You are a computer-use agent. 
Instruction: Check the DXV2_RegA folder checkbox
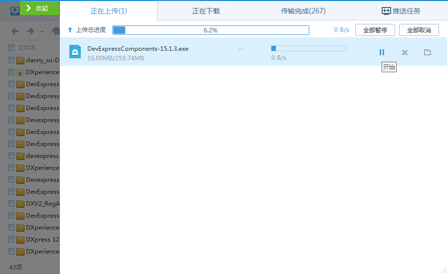11,203
